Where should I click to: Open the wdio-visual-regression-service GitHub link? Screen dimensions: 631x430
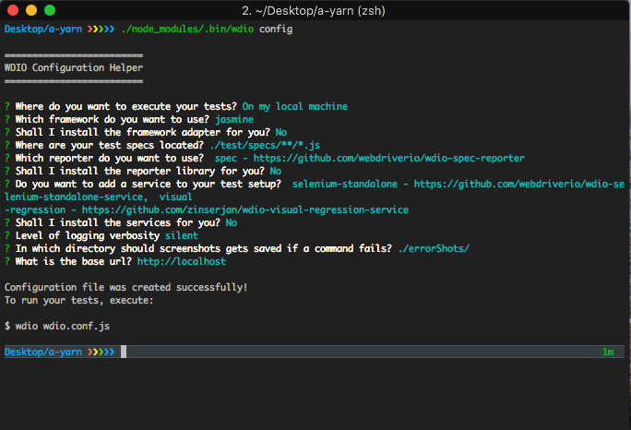point(245,209)
